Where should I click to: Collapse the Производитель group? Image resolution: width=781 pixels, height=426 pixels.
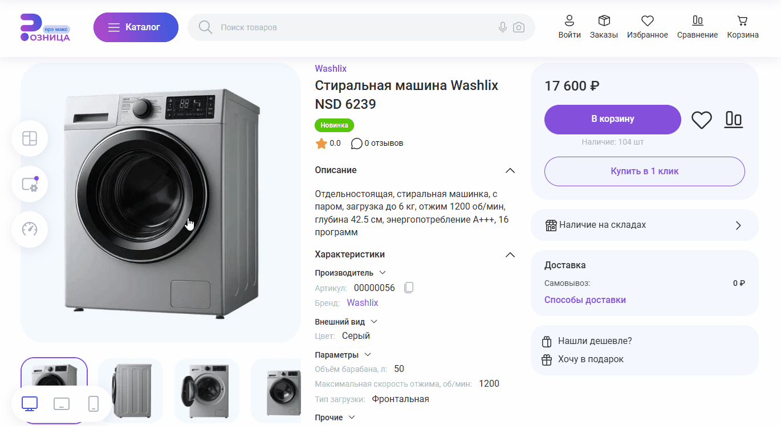click(382, 272)
